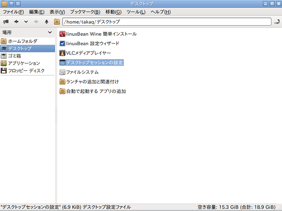Select the 自動で起動する アプリの追加 folder
The width and height of the screenshot is (282, 211).
coord(93,91)
